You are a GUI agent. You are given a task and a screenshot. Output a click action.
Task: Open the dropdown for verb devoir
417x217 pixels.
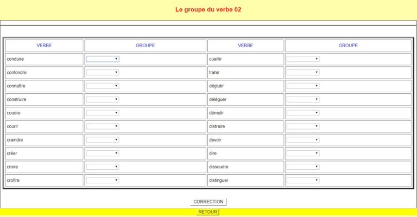point(303,139)
